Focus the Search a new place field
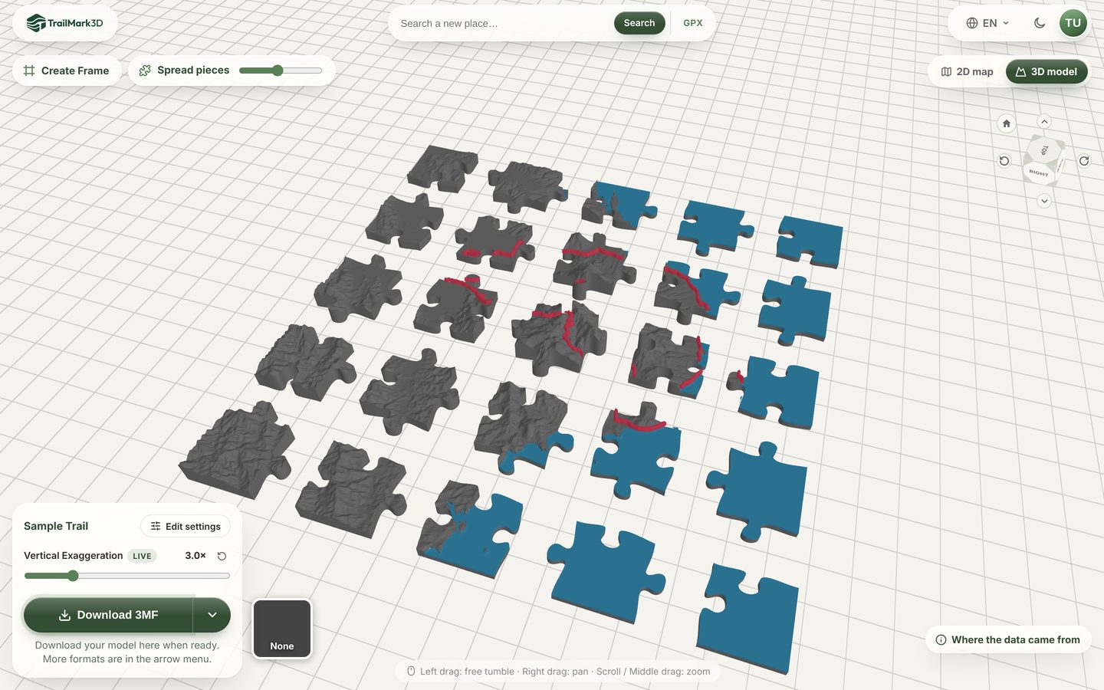The height and width of the screenshot is (690, 1104). pos(503,23)
